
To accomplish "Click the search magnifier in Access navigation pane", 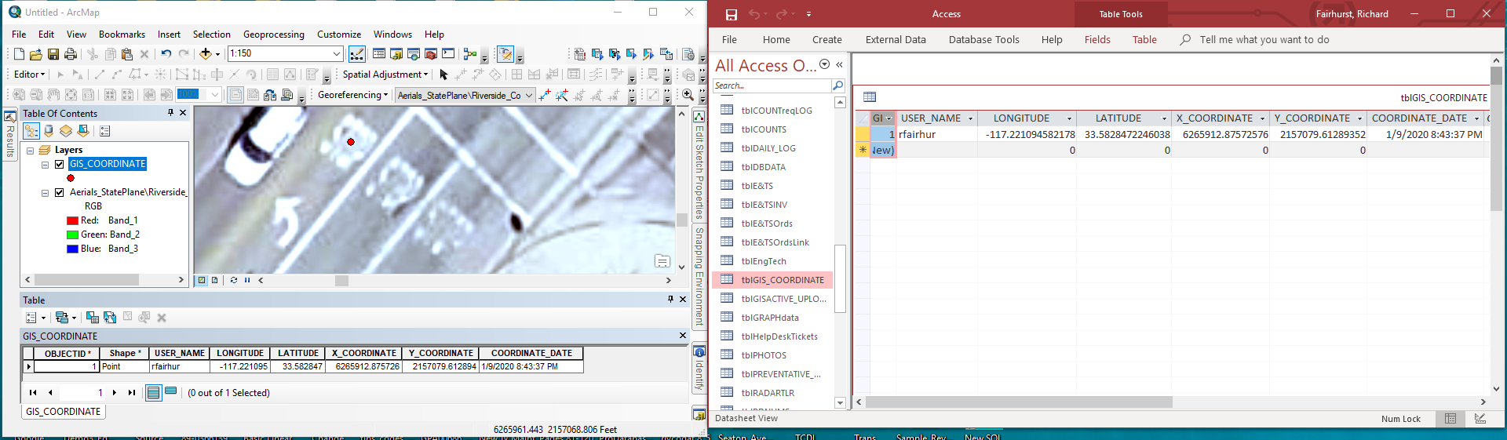I will click(838, 85).
